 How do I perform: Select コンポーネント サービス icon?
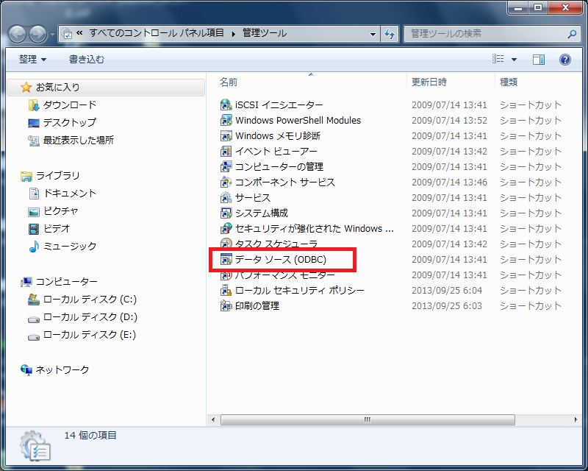(226, 183)
